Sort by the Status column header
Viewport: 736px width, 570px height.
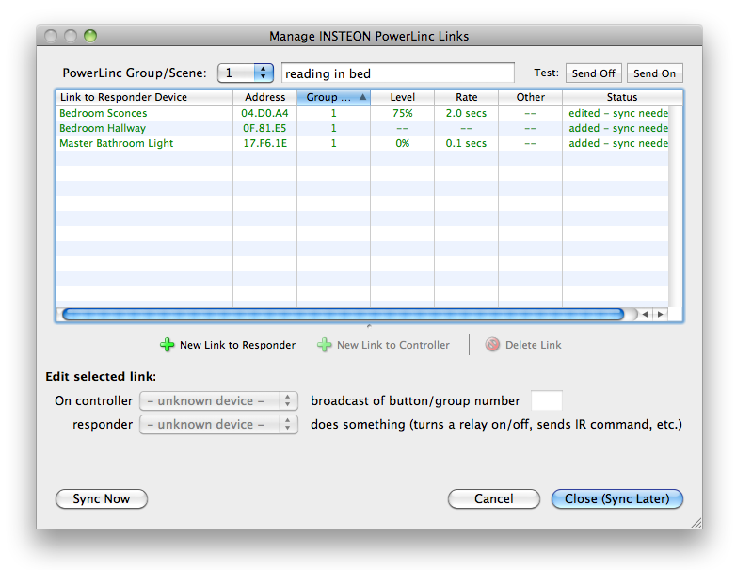point(622,97)
